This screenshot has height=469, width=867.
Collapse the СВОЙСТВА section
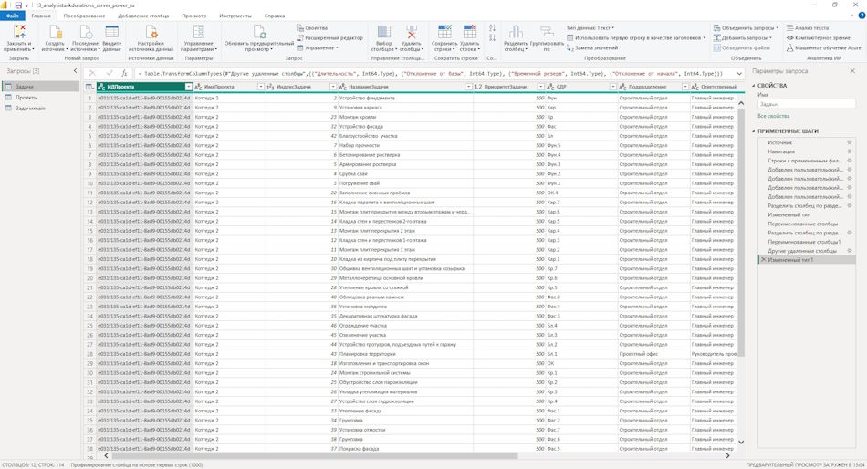[x=753, y=86]
